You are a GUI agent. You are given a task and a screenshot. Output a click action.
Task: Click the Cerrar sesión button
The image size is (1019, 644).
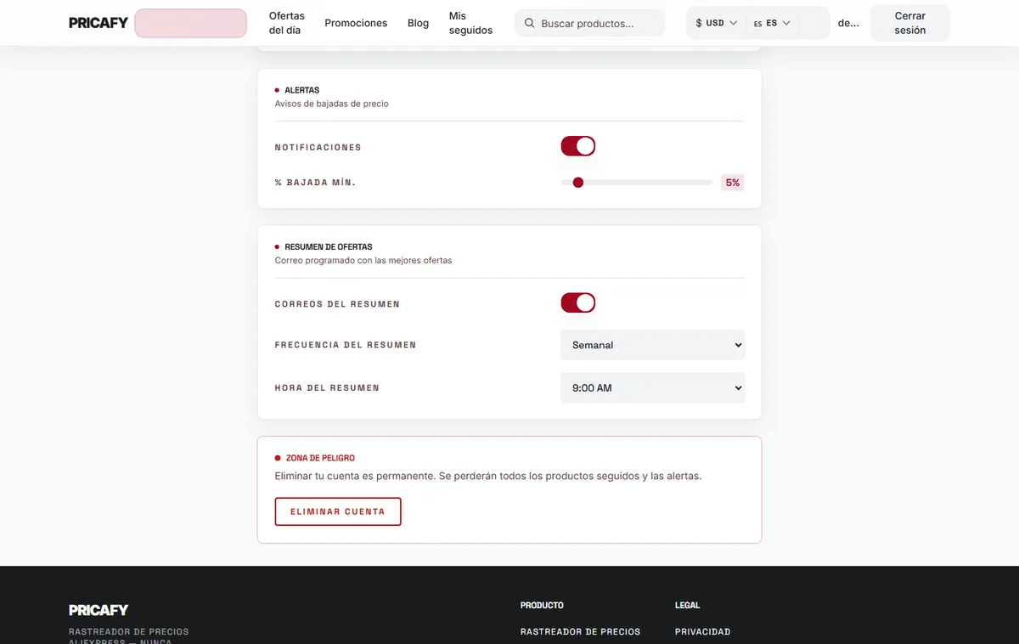point(909,23)
